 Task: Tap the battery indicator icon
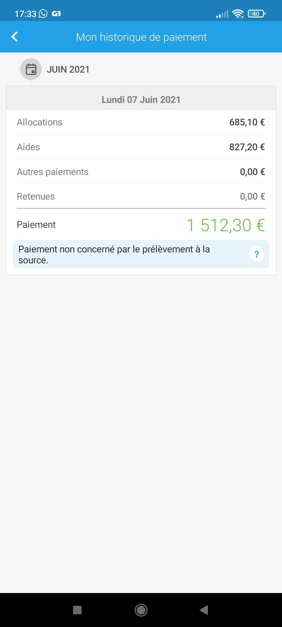point(256,14)
